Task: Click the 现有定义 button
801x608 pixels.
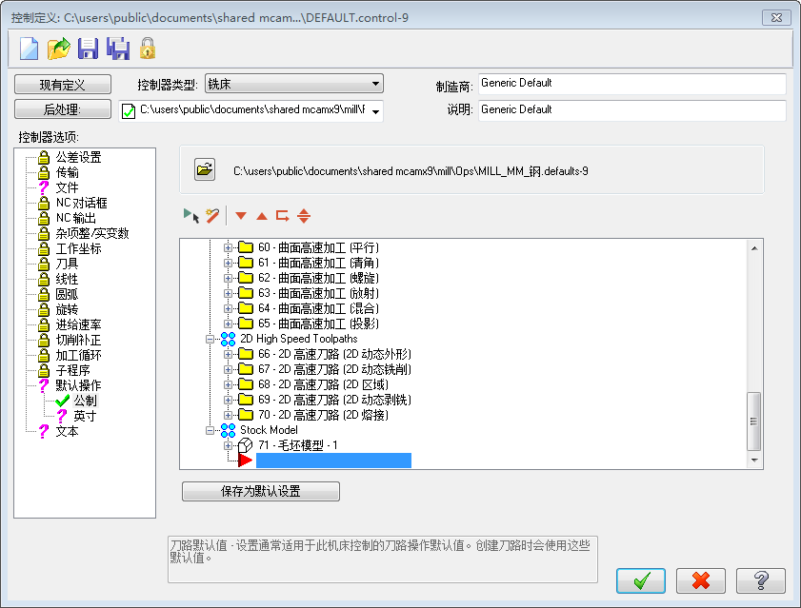Action: [x=63, y=85]
